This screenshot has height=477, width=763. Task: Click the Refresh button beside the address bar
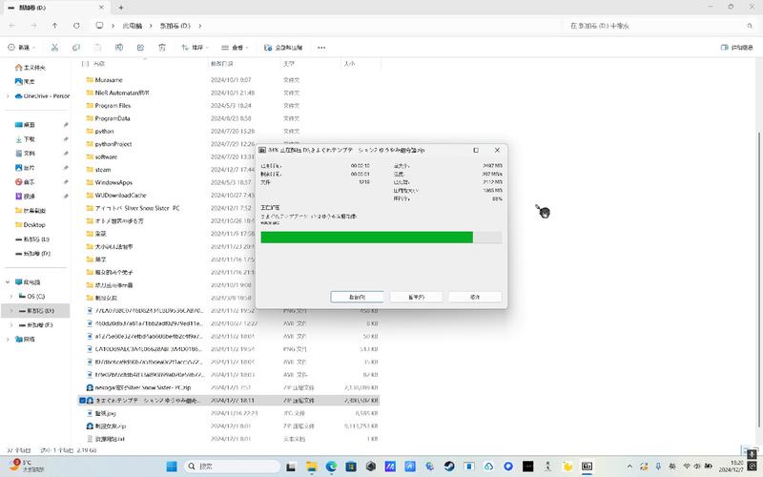[78, 25]
